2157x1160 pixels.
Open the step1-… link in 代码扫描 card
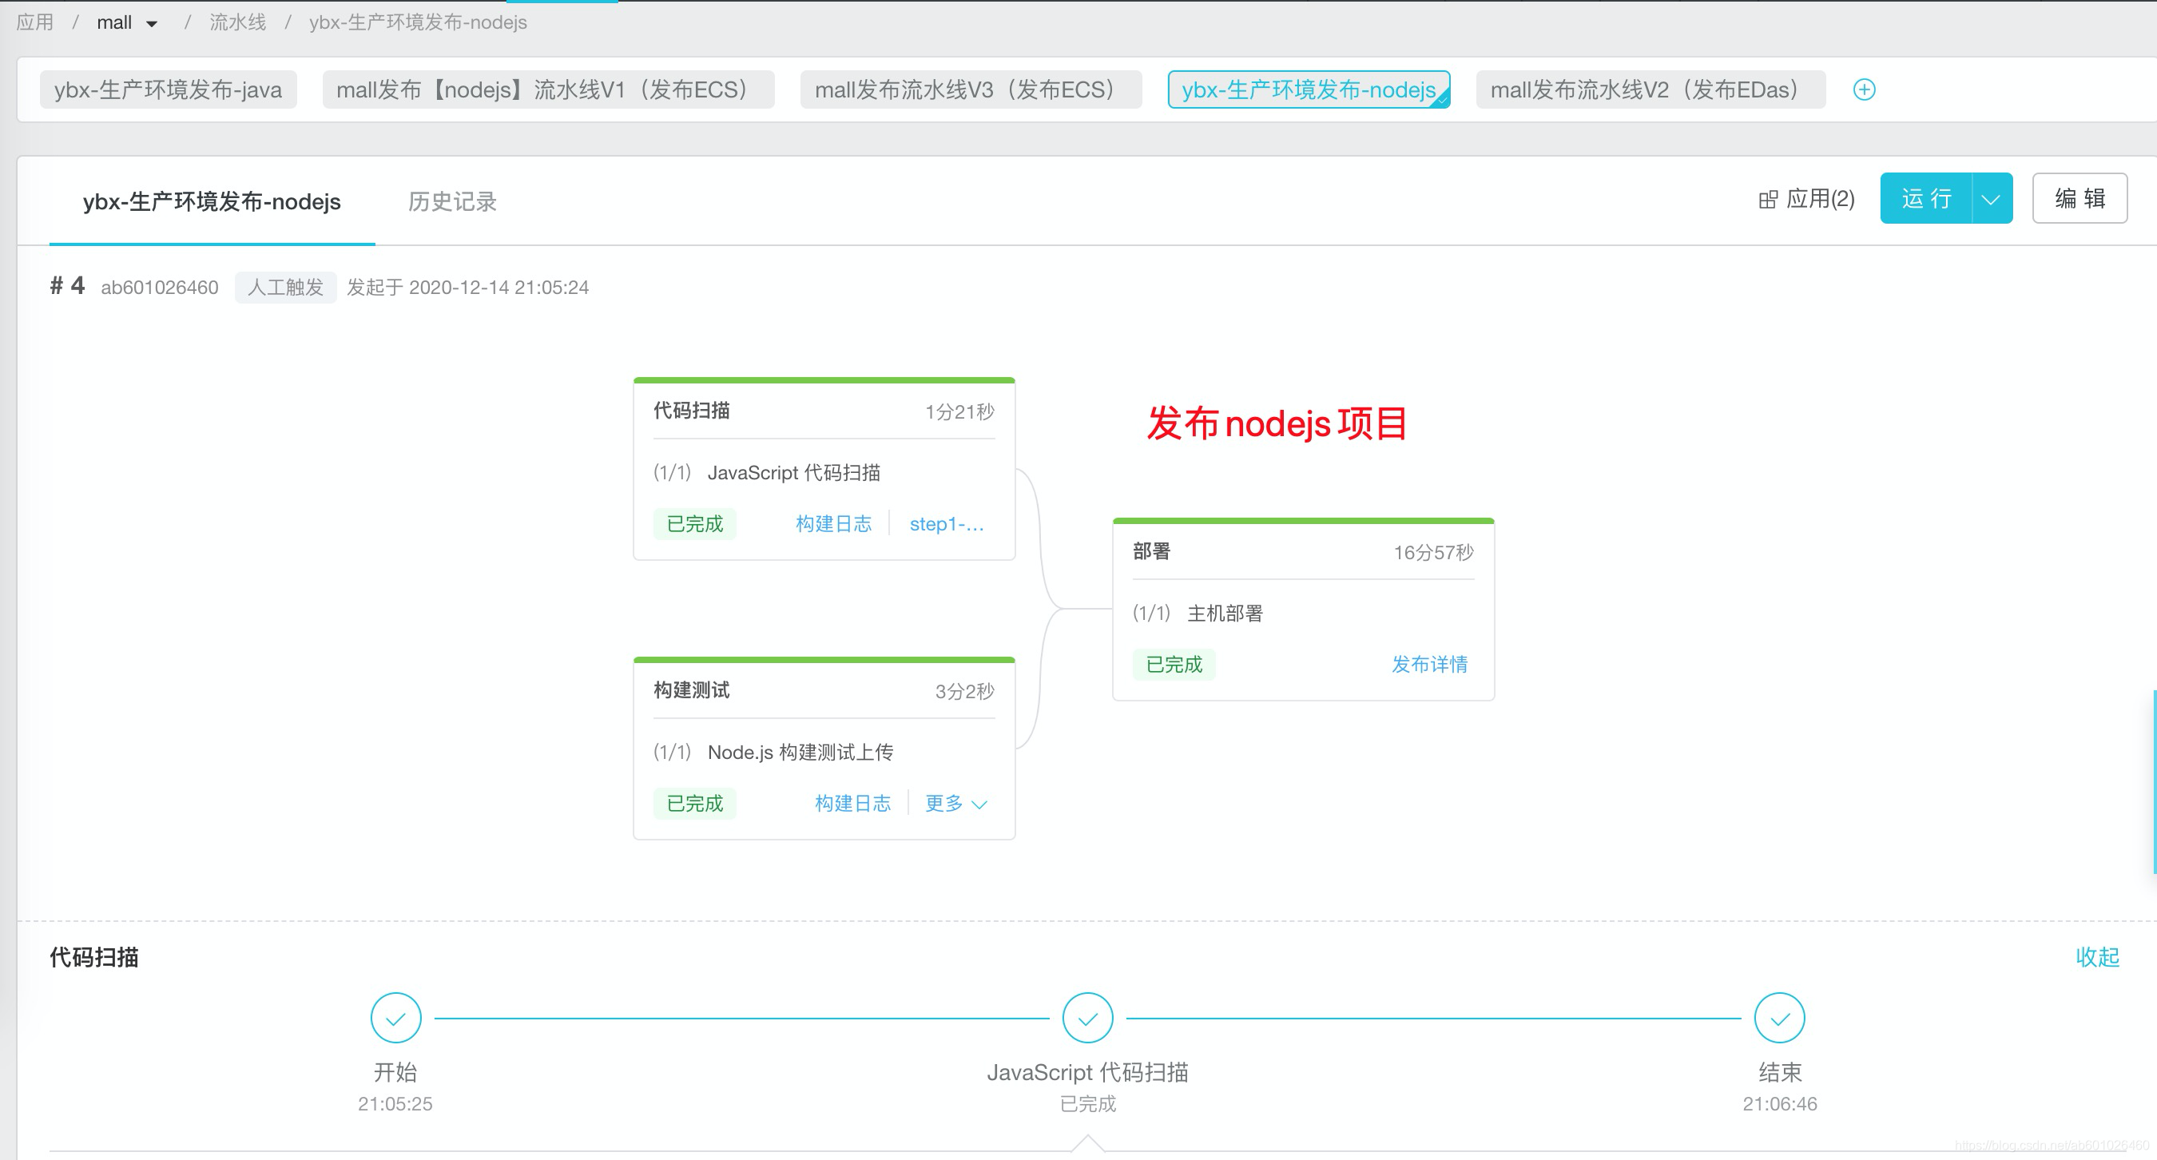(x=947, y=523)
